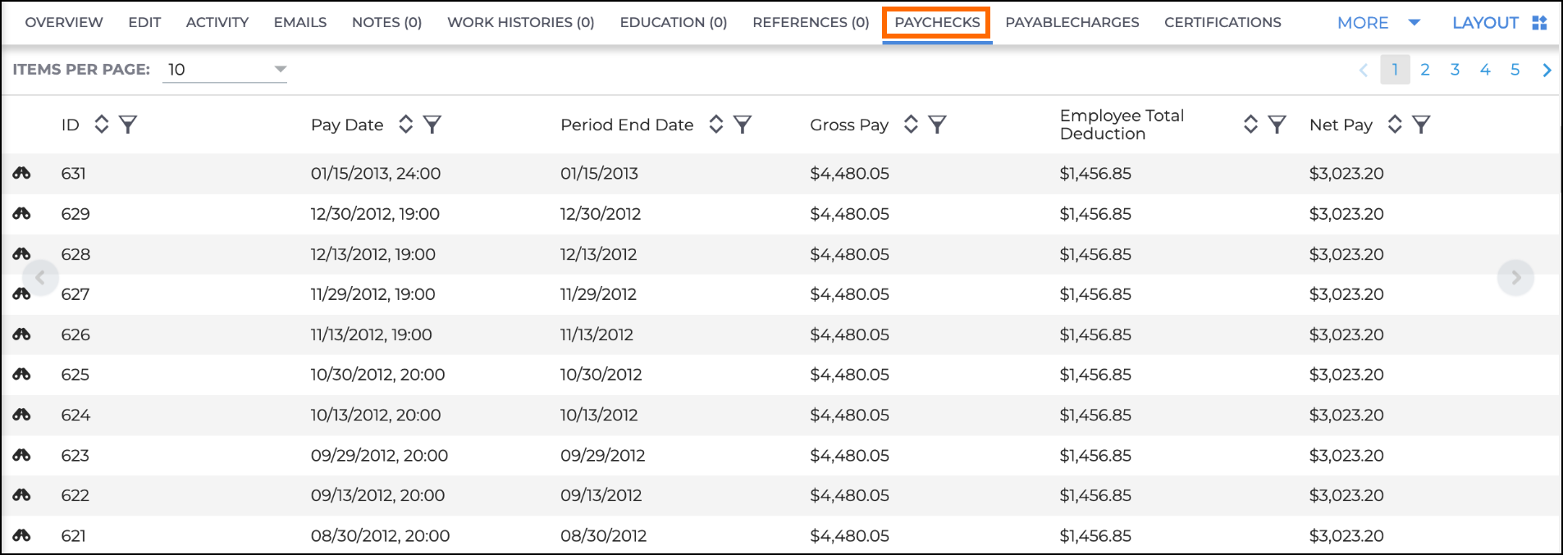Image resolution: width=1563 pixels, height=555 pixels.
Task: Sort the Period End Date column
Action: (716, 125)
